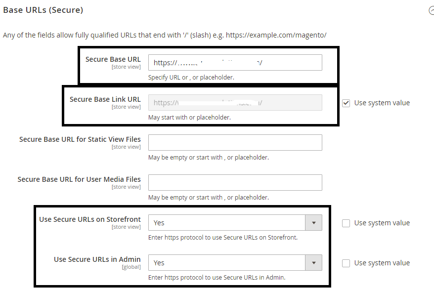Enable Use system value for Use Secure URLs in Admin
434x290 pixels.
click(x=346, y=263)
